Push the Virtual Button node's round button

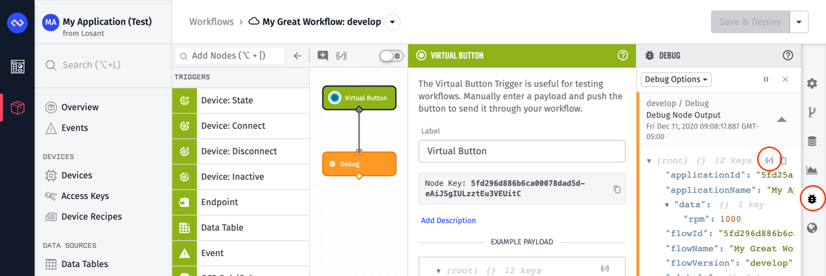click(x=335, y=98)
